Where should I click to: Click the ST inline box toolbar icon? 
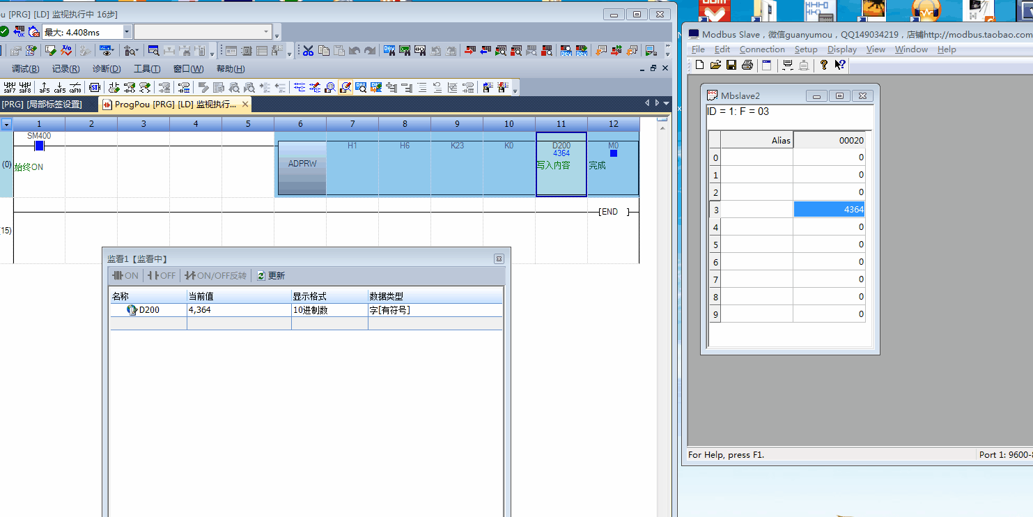(95, 87)
